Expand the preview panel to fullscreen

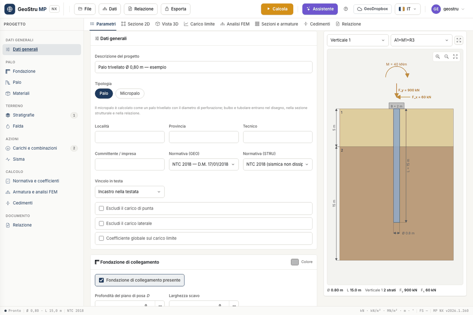click(458, 40)
